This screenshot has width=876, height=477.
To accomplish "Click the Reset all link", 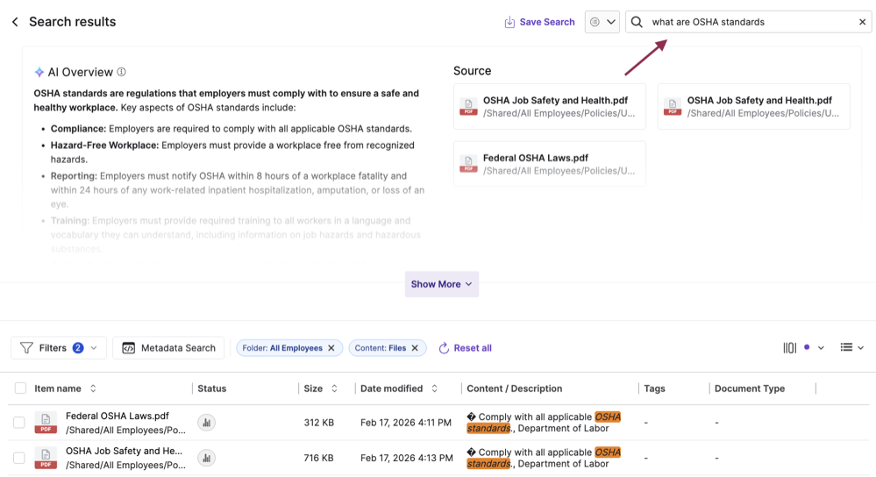I will (465, 348).
